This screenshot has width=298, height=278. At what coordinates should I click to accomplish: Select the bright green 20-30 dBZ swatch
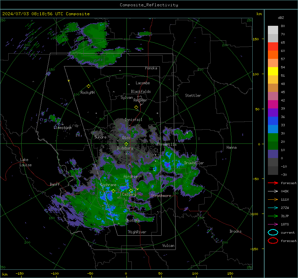[273, 138]
